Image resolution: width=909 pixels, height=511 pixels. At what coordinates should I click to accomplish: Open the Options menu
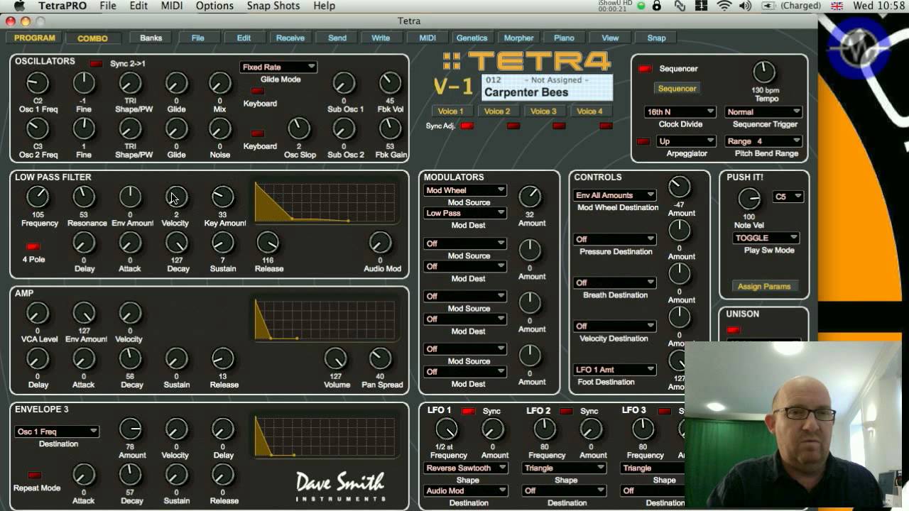tap(214, 6)
